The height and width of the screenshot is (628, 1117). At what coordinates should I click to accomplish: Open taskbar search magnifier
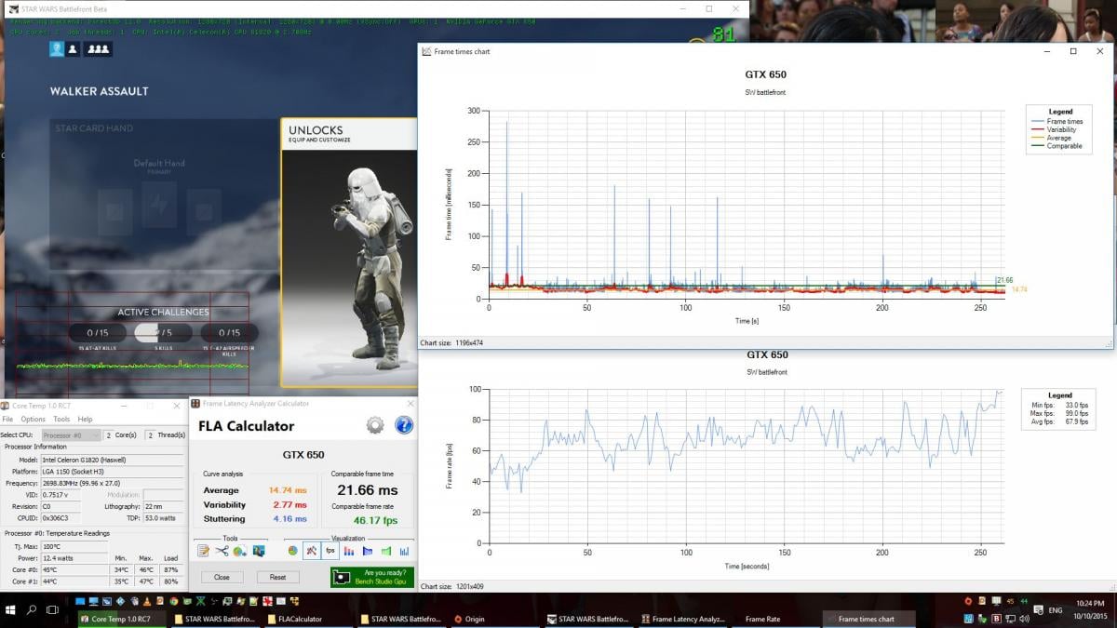click(32, 609)
